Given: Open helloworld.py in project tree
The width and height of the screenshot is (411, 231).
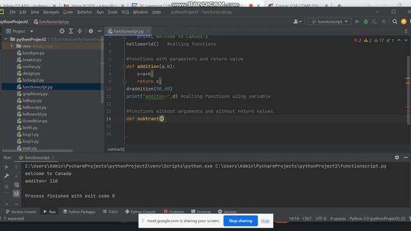Looking at the screenshot, I should (x=35, y=114).
